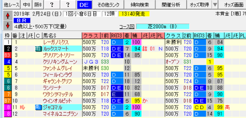Click the 開催分析 button
Screen dimensions: 246x118
click(171, 5)
